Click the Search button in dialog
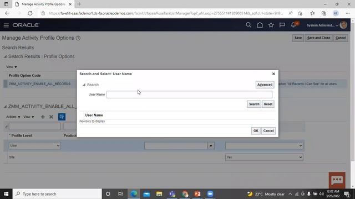The width and height of the screenshot is (355, 199). (x=254, y=104)
